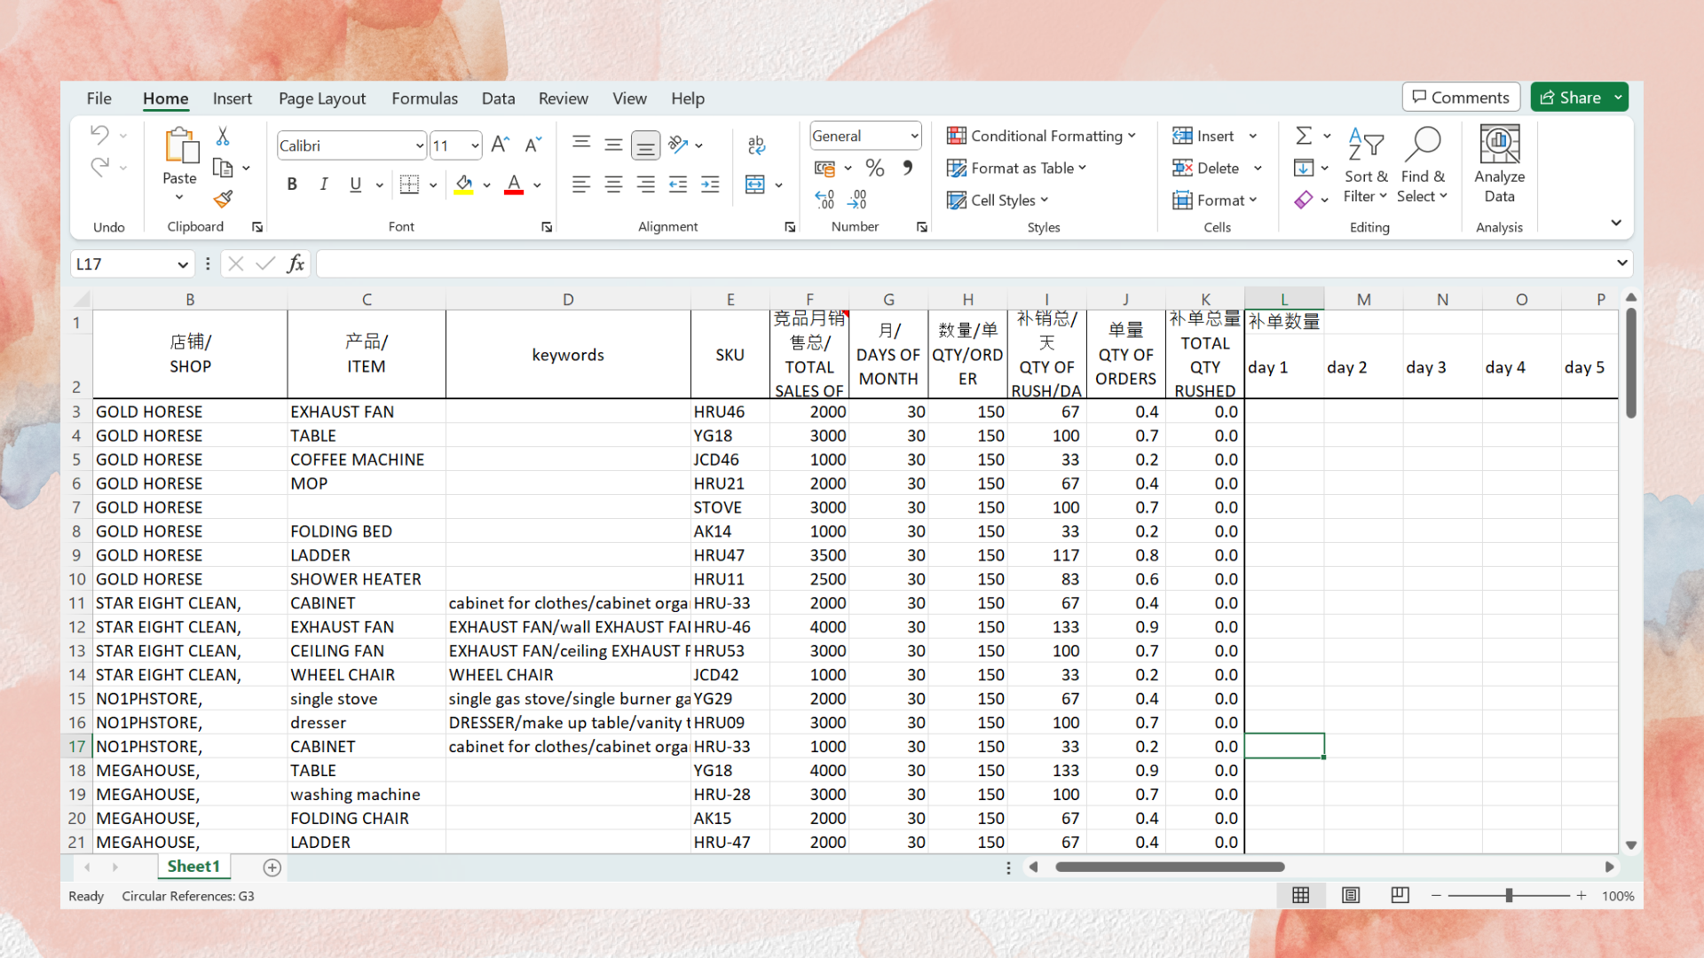
Task: Open the Sort & Filter menu
Action: click(x=1366, y=165)
